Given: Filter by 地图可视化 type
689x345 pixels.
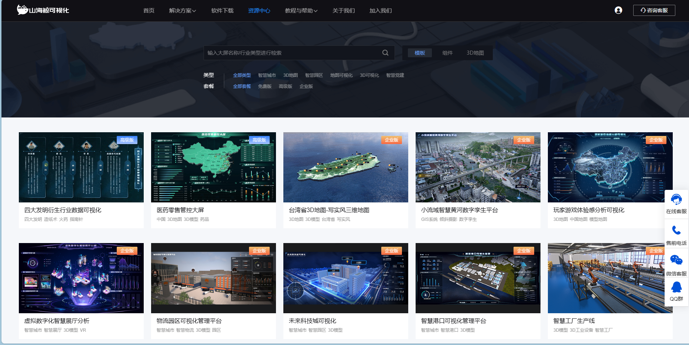Looking at the screenshot, I should [341, 75].
